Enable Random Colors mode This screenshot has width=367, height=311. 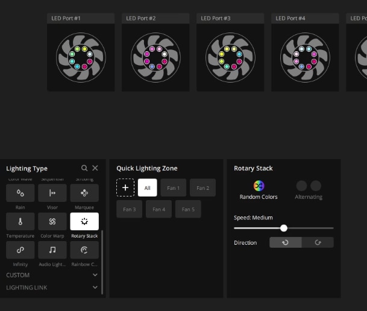pos(259,186)
